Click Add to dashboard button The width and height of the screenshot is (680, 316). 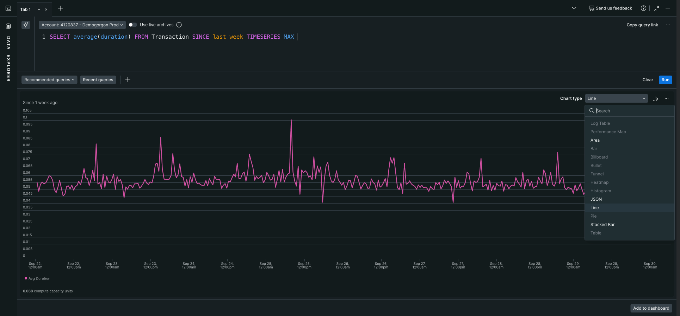(x=651, y=308)
